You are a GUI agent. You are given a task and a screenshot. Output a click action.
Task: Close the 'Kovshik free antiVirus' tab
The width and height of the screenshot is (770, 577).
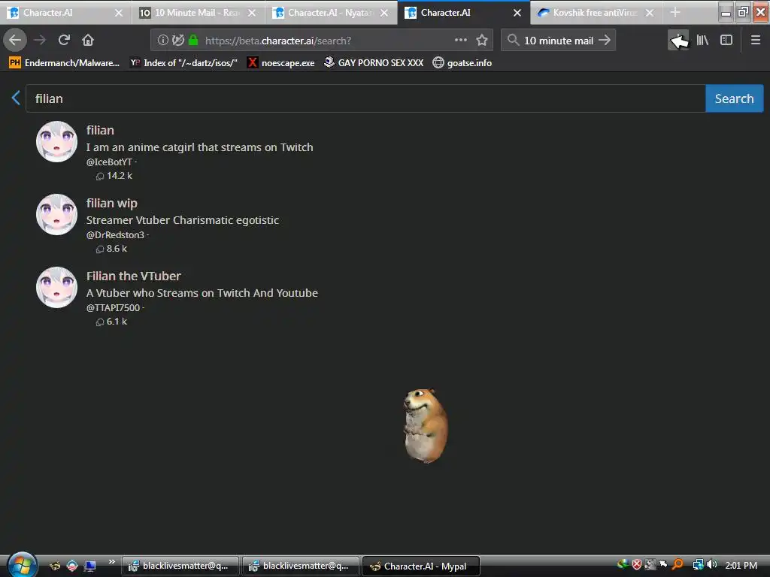pyautogui.click(x=650, y=13)
